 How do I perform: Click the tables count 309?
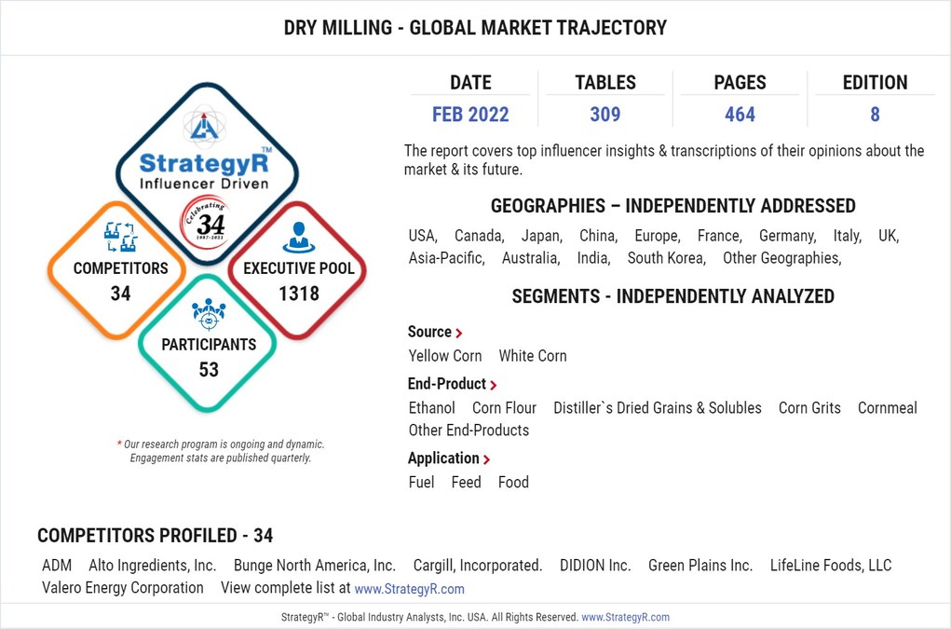point(605,114)
